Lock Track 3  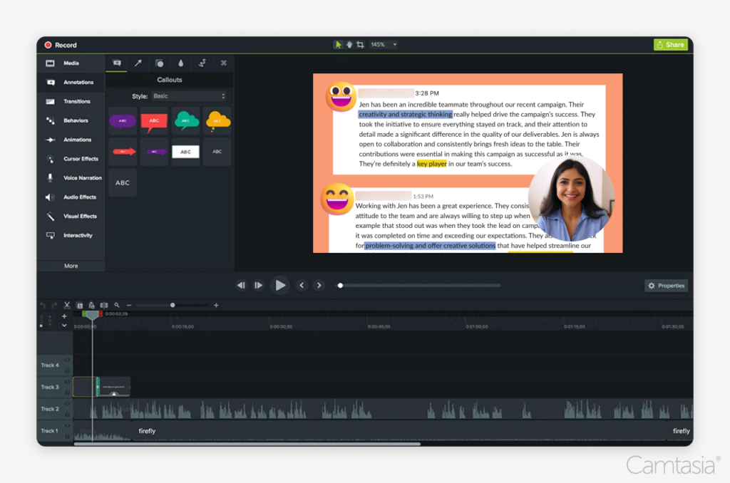(x=67, y=393)
